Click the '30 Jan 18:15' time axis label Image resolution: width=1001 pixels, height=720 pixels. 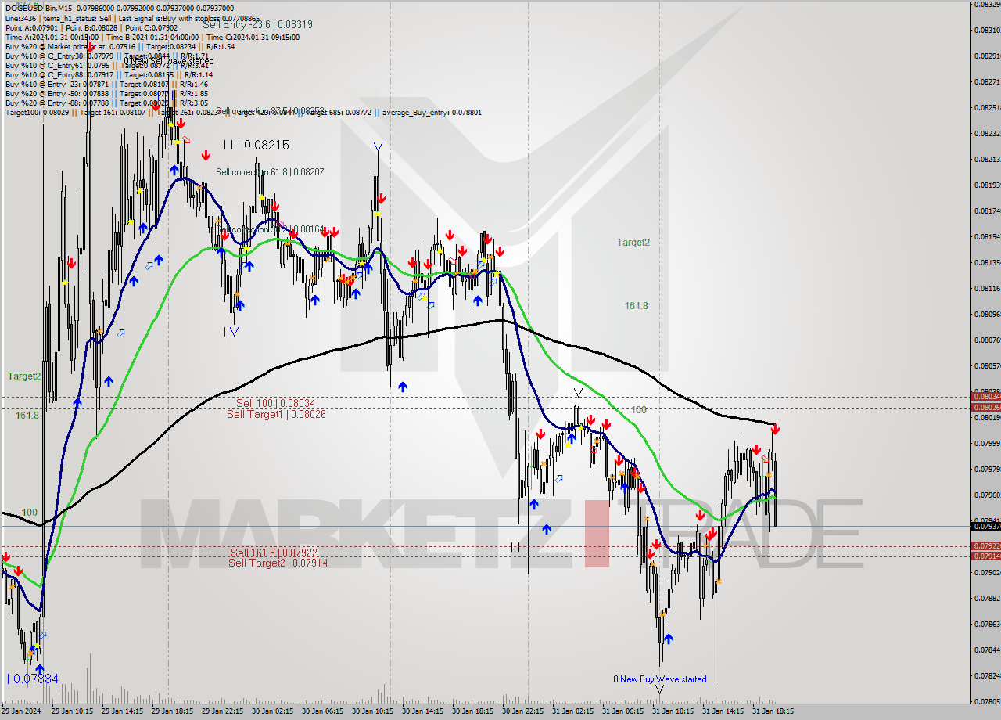pyautogui.click(x=472, y=712)
